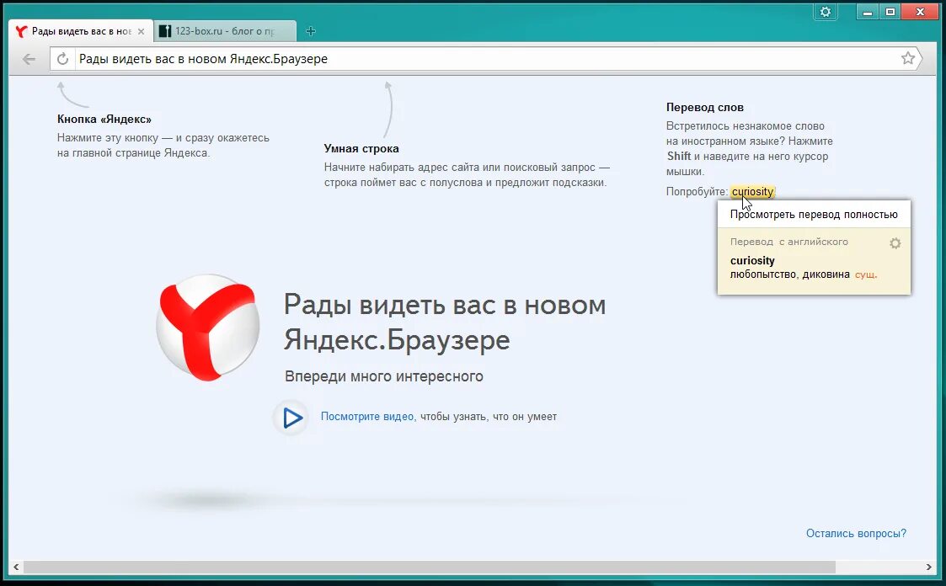This screenshot has height=586, width=946.
Task: Open translation popup settings gear
Action: point(895,243)
